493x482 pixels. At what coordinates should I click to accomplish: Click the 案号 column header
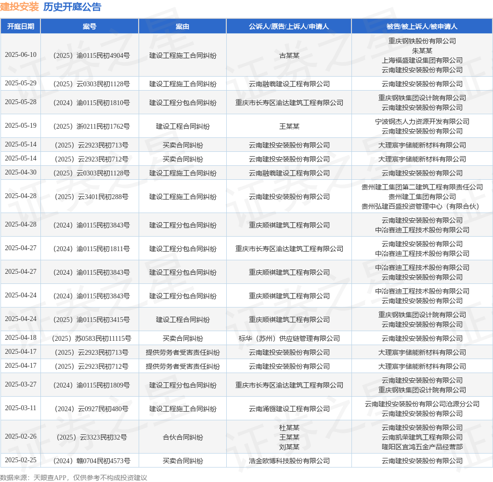click(x=90, y=27)
